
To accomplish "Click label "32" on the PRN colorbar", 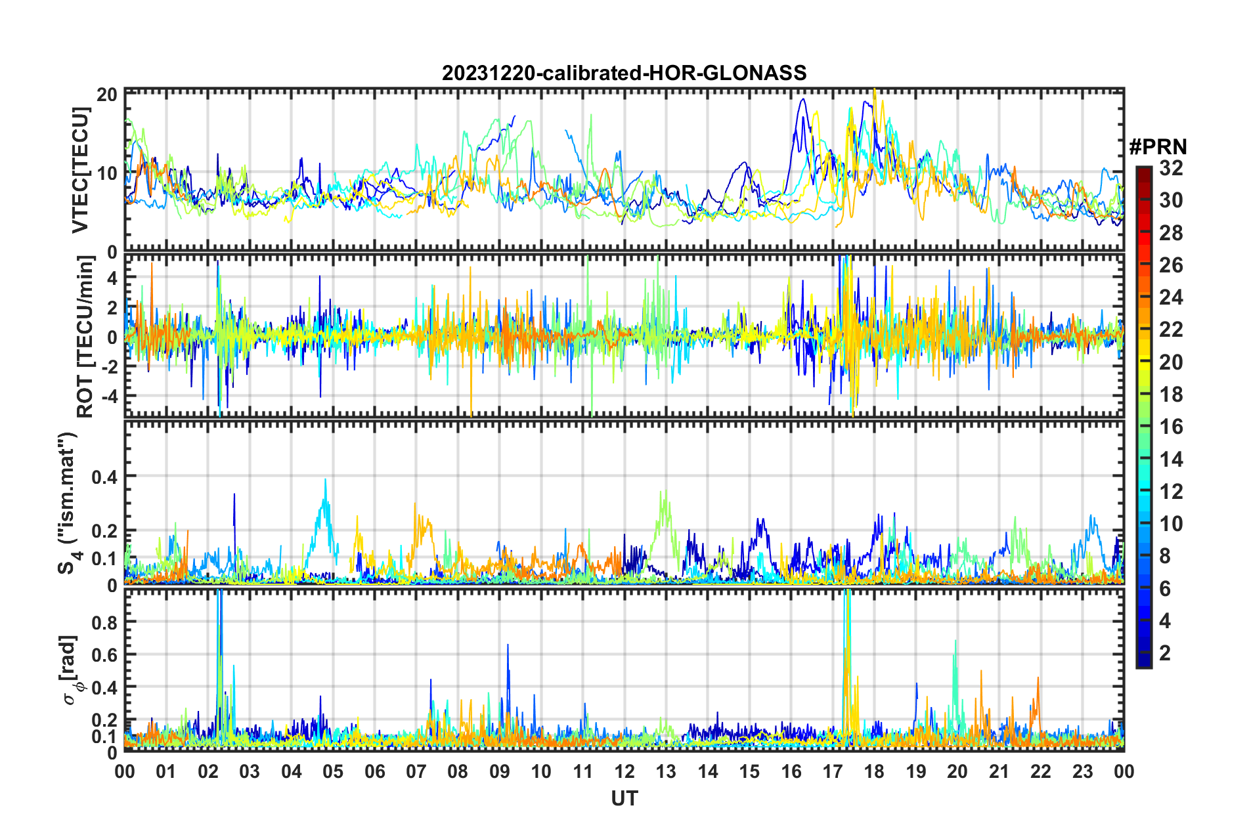I will pos(1171,168).
